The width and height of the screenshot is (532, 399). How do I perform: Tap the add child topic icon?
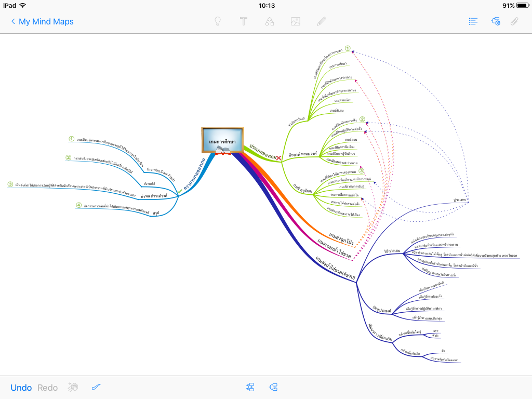[274, 387]
